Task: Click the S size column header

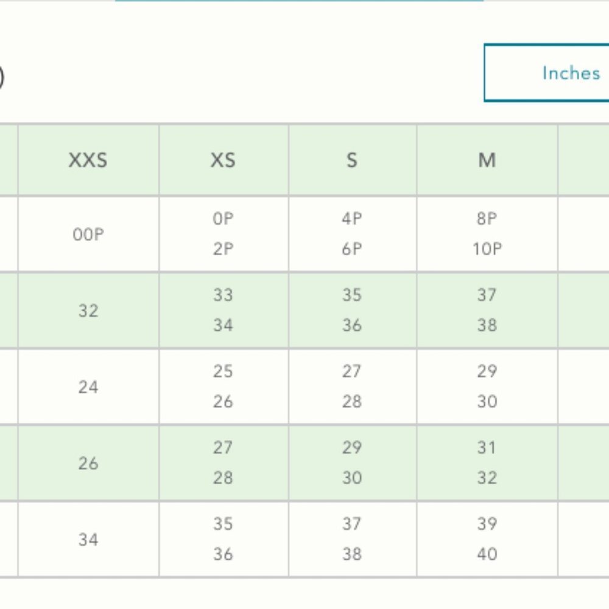Action: (352, 160)
